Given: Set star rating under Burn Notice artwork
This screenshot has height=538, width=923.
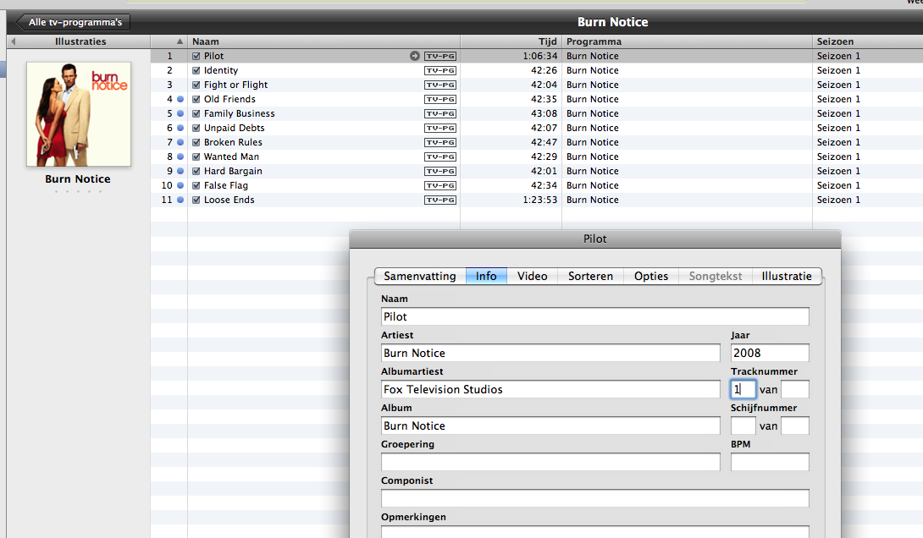Looking at the screenshot, I should click(x=78, y=192).
